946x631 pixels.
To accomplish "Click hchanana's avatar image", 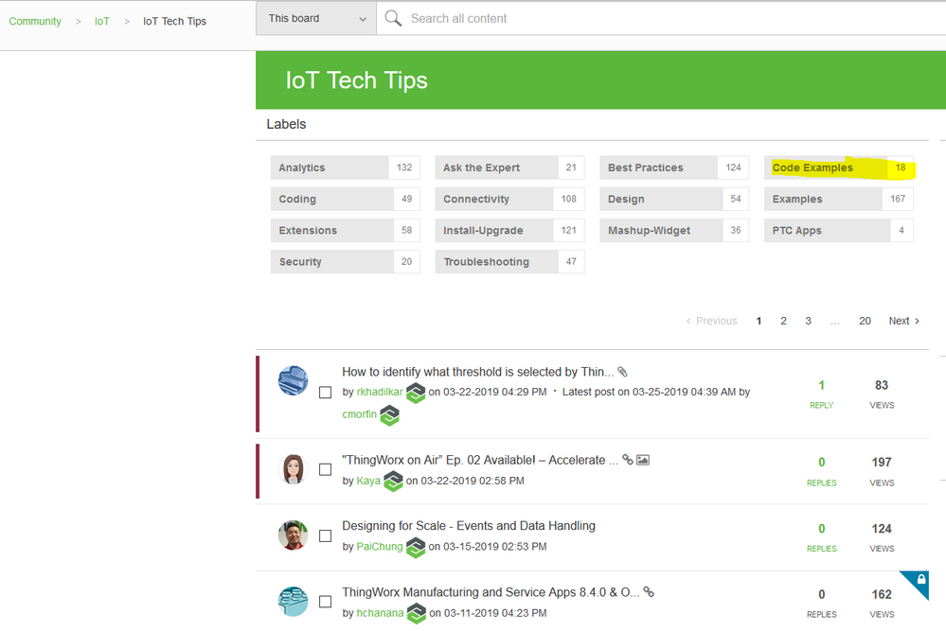I will click(x=294, y=601).
